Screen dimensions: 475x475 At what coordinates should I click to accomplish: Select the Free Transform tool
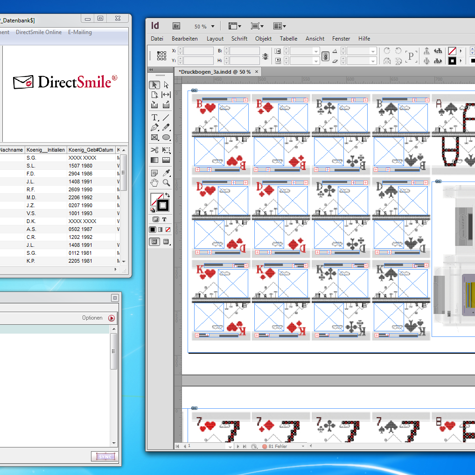pyautogui.click(x=166, y=150)
